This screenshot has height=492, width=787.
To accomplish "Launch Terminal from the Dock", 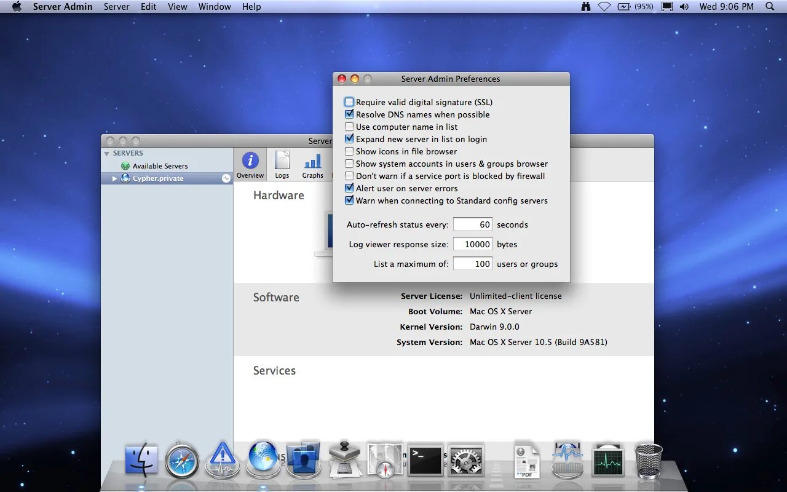I will pyautogui.click(x=426, y=460).
